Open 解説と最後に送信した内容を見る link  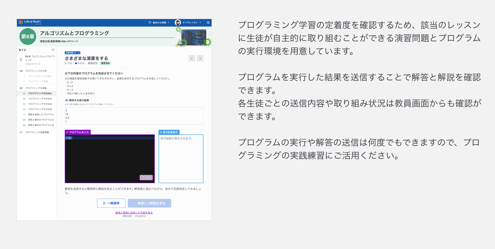pyautogui.click(x=134, y=213)
